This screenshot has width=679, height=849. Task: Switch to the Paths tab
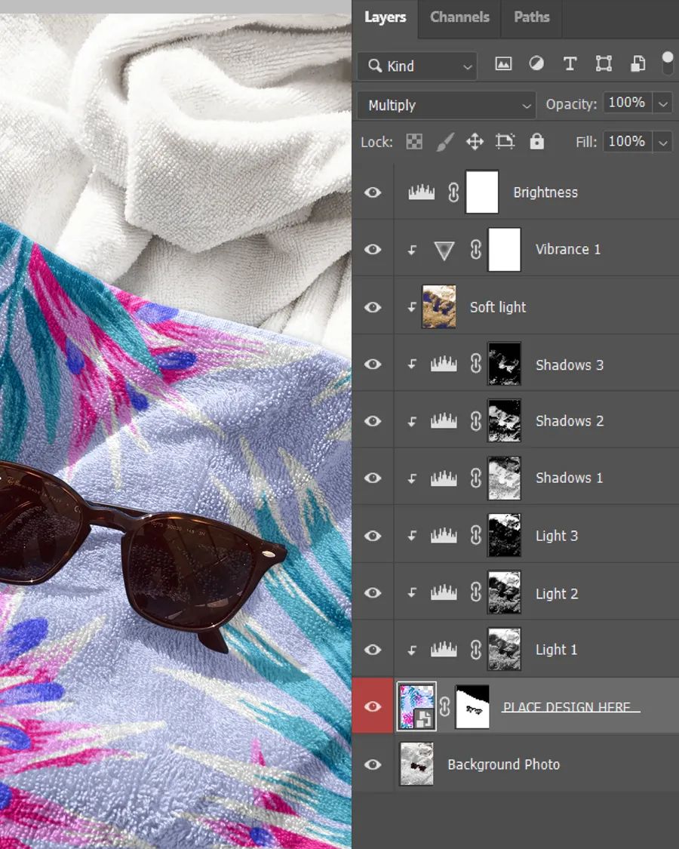pyautogui.click(x=532, y=17)
